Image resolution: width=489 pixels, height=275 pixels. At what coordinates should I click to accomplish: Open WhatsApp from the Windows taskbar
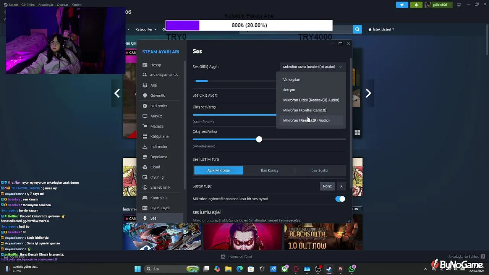pos(352,269)
